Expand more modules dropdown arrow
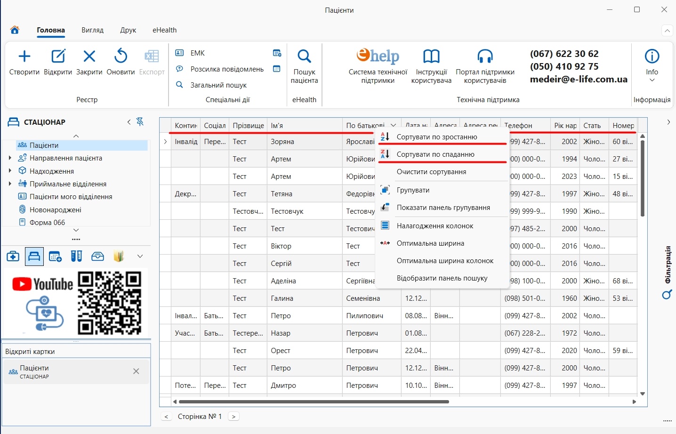 140,257
